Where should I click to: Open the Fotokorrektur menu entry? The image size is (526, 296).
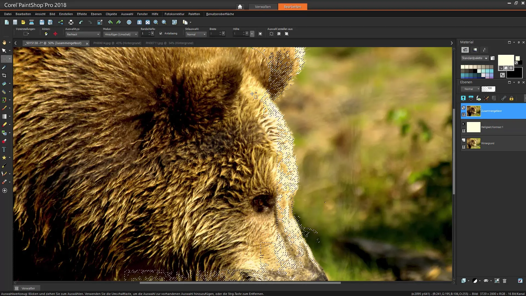[174, 14]
